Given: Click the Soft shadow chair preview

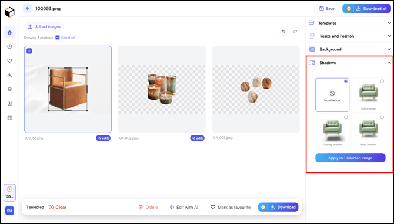Looking at the screenshot, I should pyautogui.click(x=368, y=93).
